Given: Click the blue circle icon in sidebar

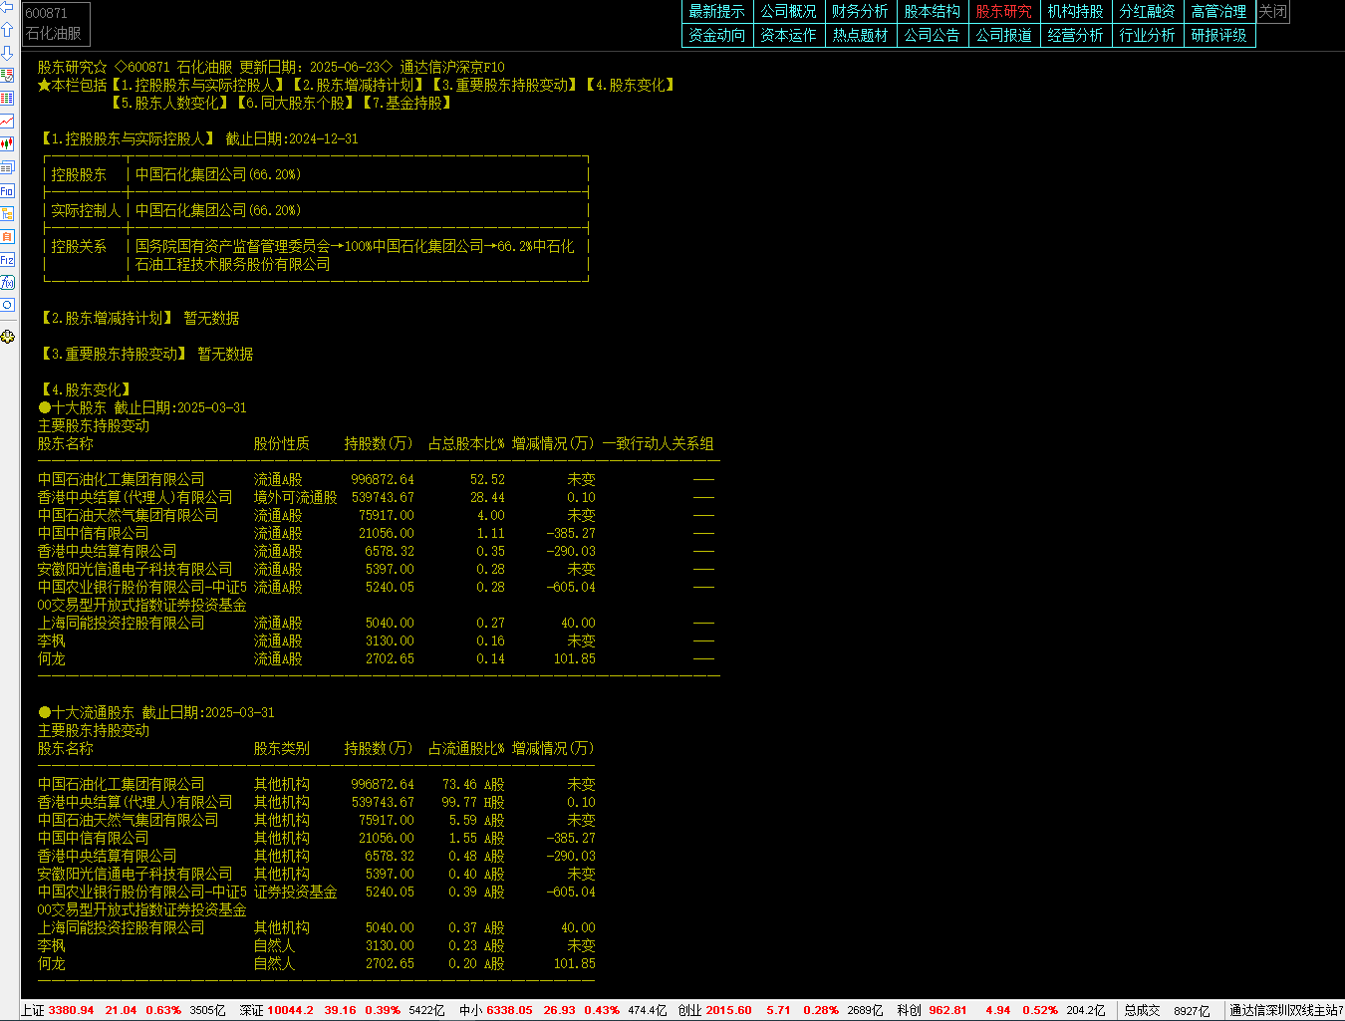Looking at the screenshot, I should tap(7, 305).
